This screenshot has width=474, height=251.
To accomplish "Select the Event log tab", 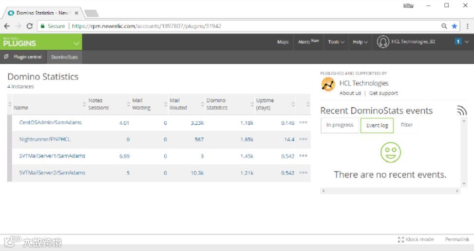I will point(377,126).
